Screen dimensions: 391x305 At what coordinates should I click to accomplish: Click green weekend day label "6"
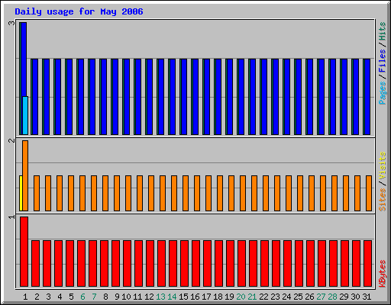pyautogui.click(x=82, y=297)
